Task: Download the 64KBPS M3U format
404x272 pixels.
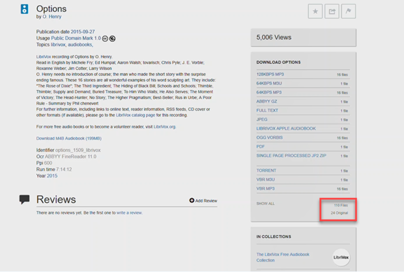Action: [269, 83]
